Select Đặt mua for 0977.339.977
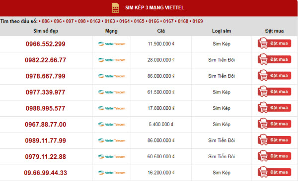This screenshot has height=181, width=298. (274, 91)
